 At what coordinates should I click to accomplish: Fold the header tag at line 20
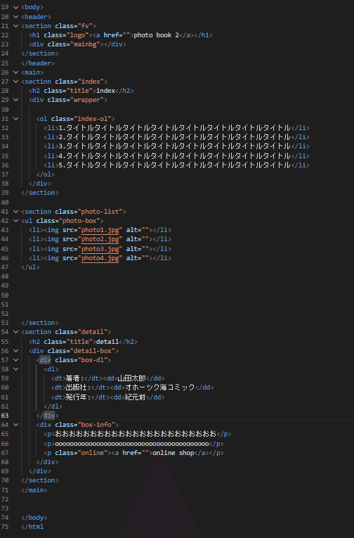[15, 16]
